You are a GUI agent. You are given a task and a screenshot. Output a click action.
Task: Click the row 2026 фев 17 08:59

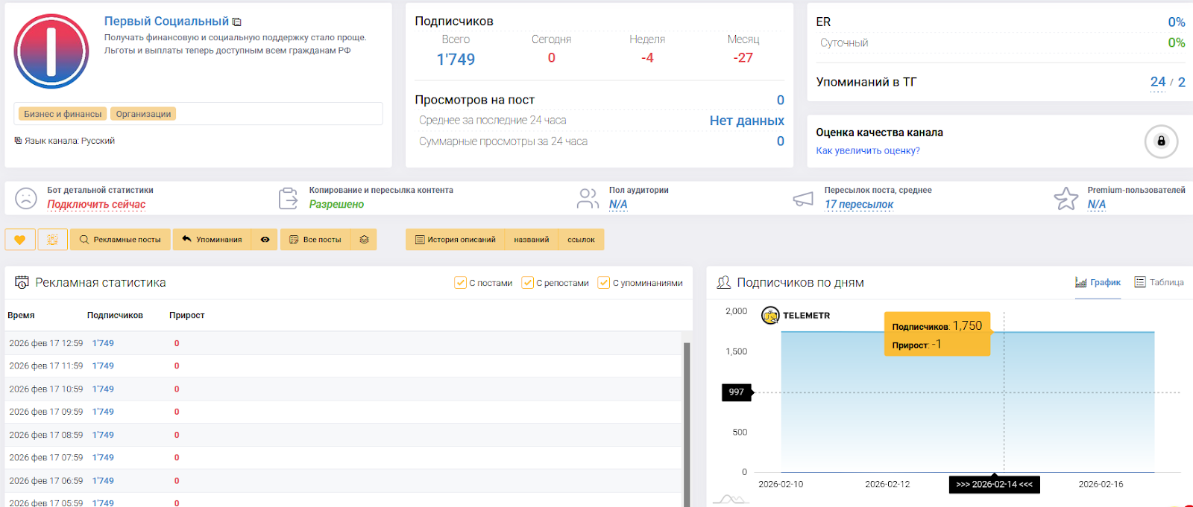(x=344, y=435)
